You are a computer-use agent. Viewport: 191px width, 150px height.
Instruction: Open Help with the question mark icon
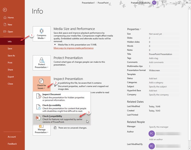(162, 2)
